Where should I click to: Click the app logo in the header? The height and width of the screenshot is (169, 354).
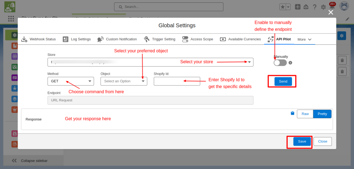tap(10, 7)
